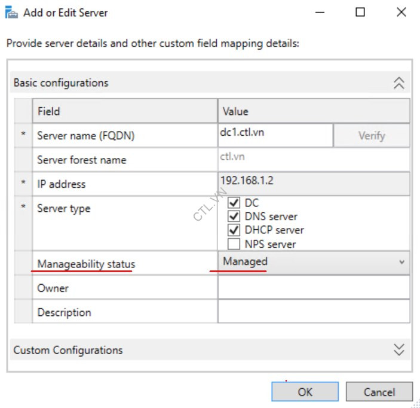This screenshot has height=408, width=420.
Task: Click the Cancel button
Action: (379, 392)
